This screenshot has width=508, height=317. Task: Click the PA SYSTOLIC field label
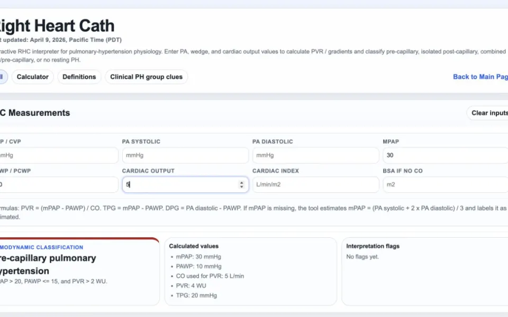coord(141,142)
